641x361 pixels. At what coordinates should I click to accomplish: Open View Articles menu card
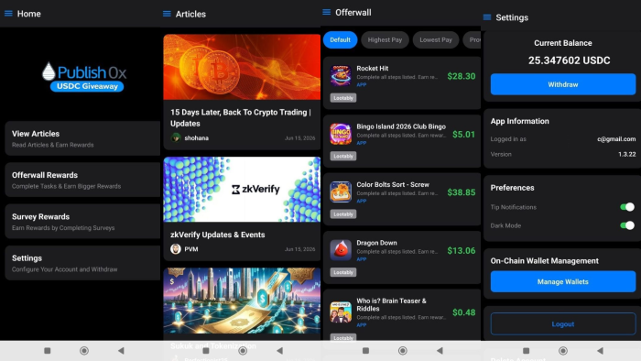(x=82, y=138)
